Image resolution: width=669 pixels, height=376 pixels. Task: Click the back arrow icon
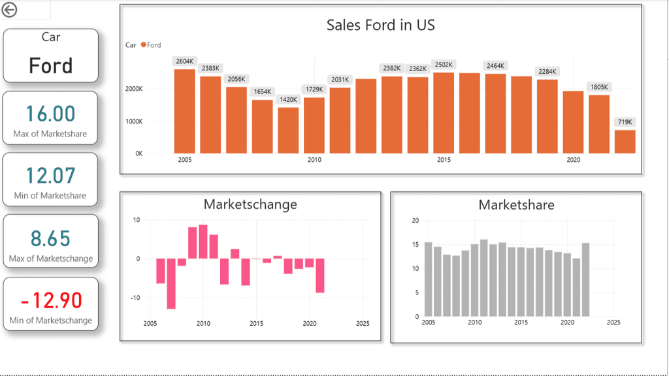[x=10, y=10]
